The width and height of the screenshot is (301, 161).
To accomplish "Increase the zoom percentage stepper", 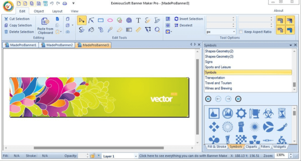I will [291, 154].
